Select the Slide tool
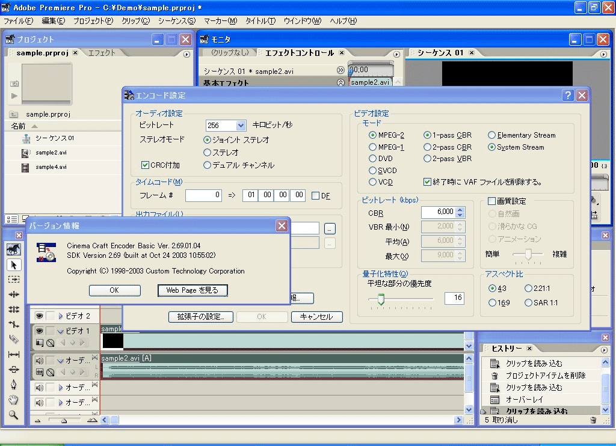The image size is (616, 446). [x=14, y=370]
